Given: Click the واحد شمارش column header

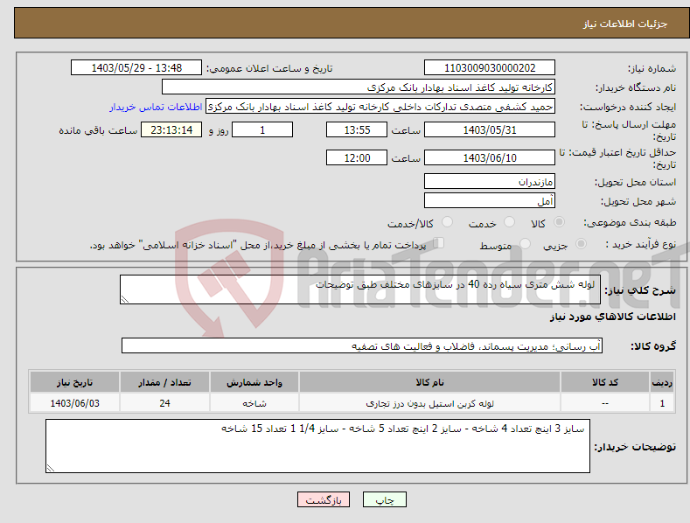Looking at the screenshot, I should click(254, 382).
